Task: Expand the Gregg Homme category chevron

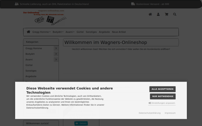Action: [x=56, y=48]
